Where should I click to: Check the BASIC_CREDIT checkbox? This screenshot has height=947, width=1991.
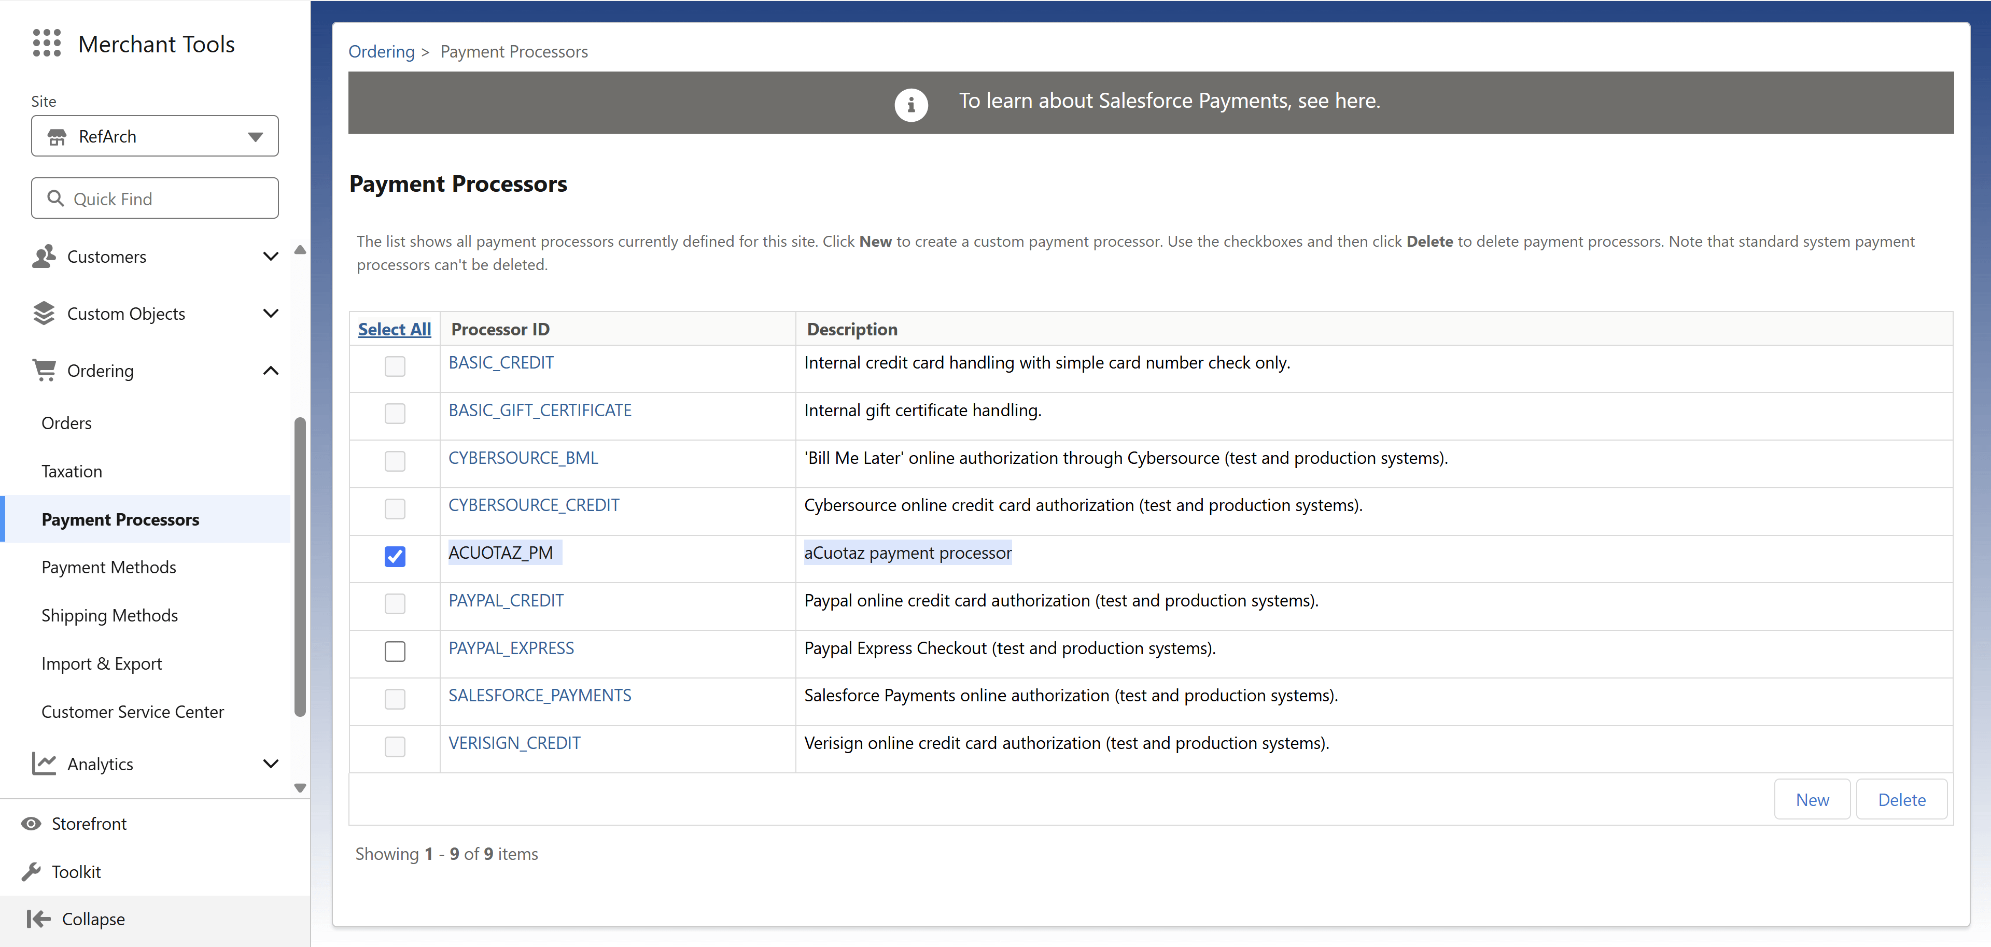click(x=395, y=366)
